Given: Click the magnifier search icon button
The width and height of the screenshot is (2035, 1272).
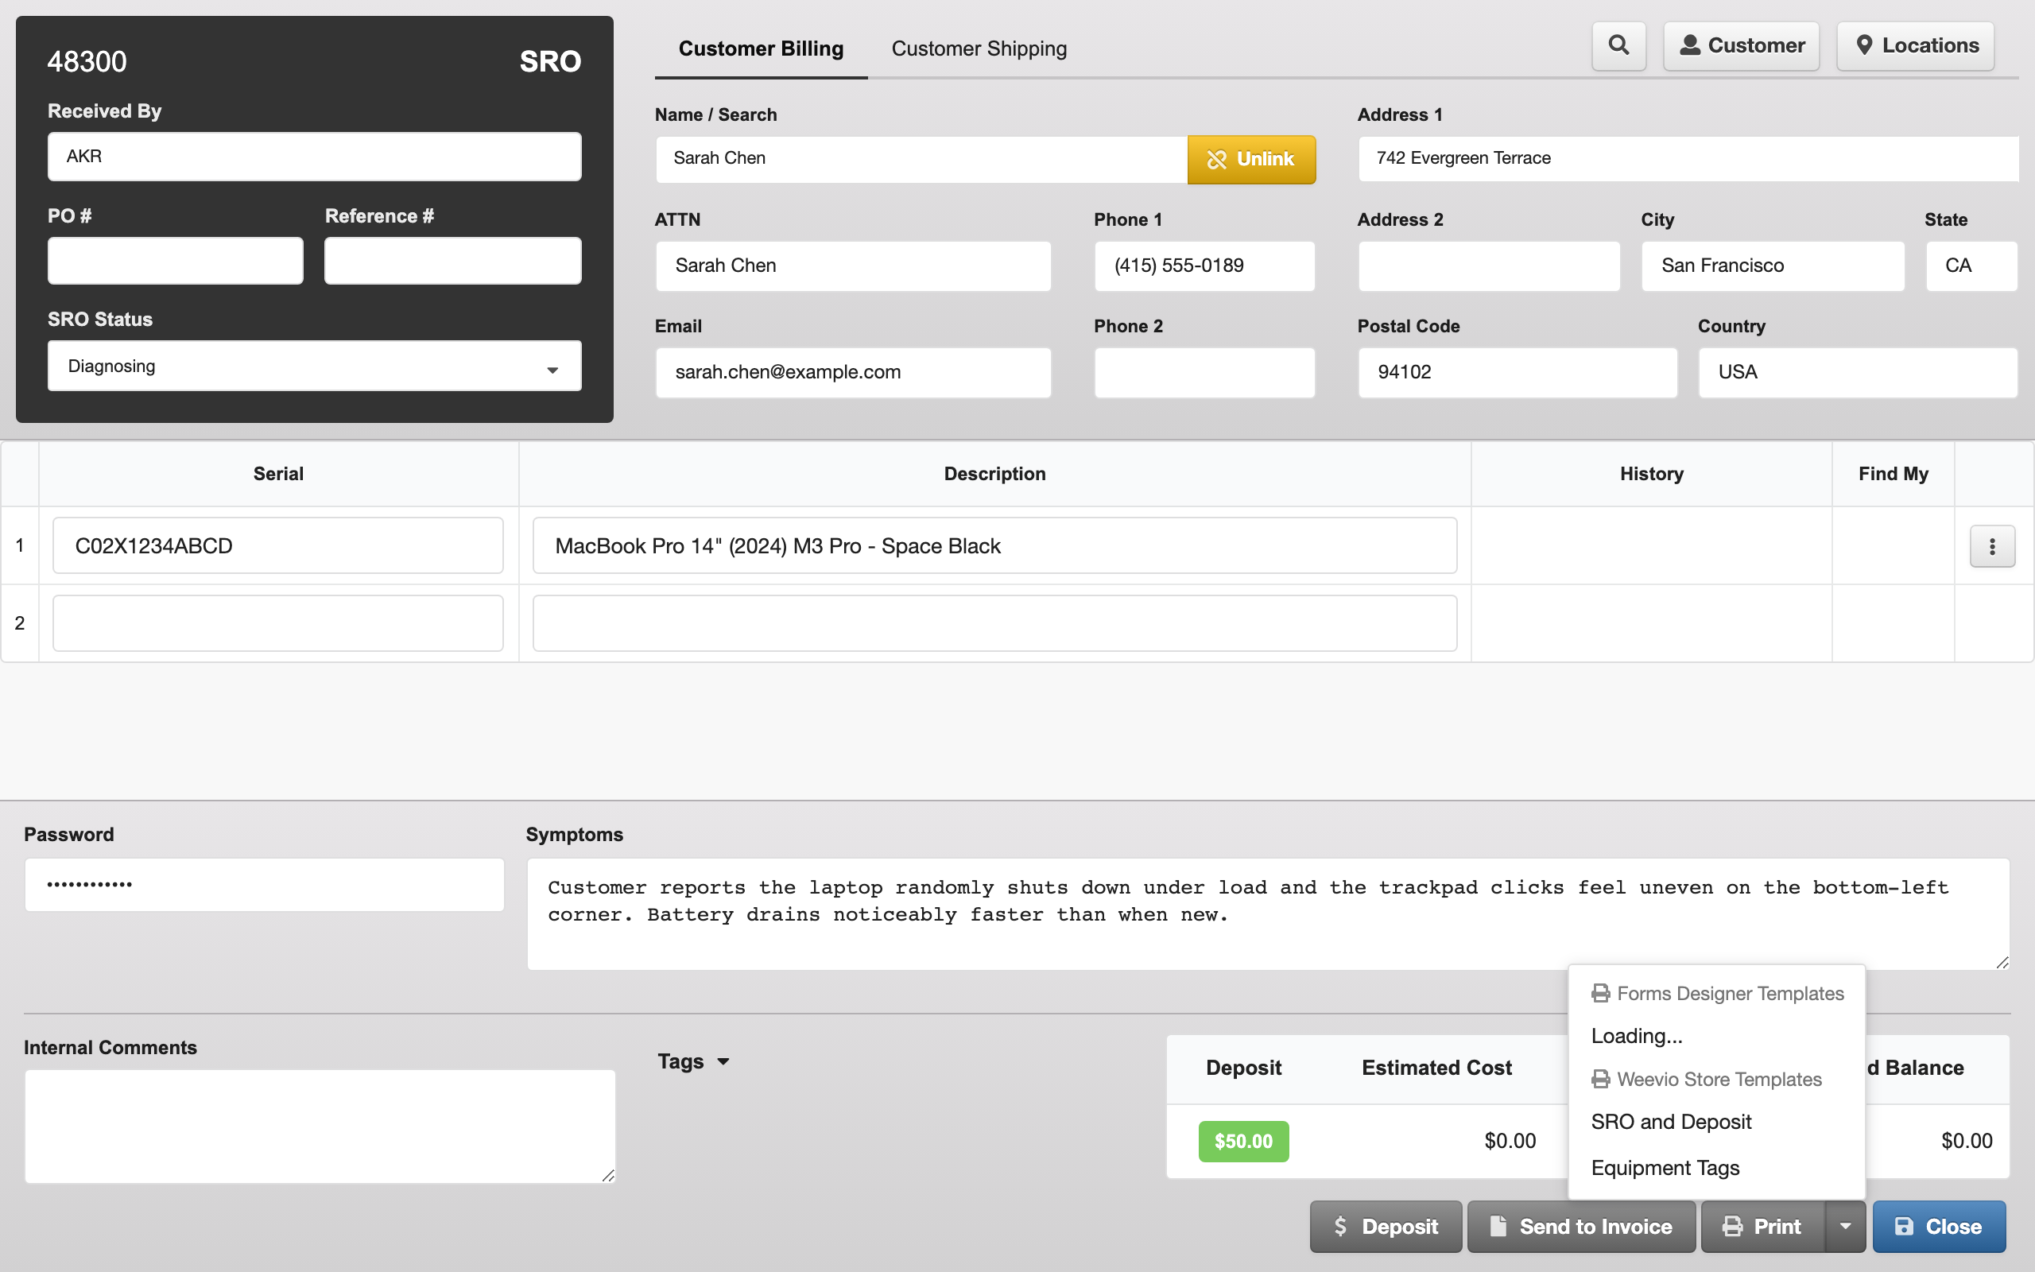Looking at the screenshot, I should point(1618,45).
